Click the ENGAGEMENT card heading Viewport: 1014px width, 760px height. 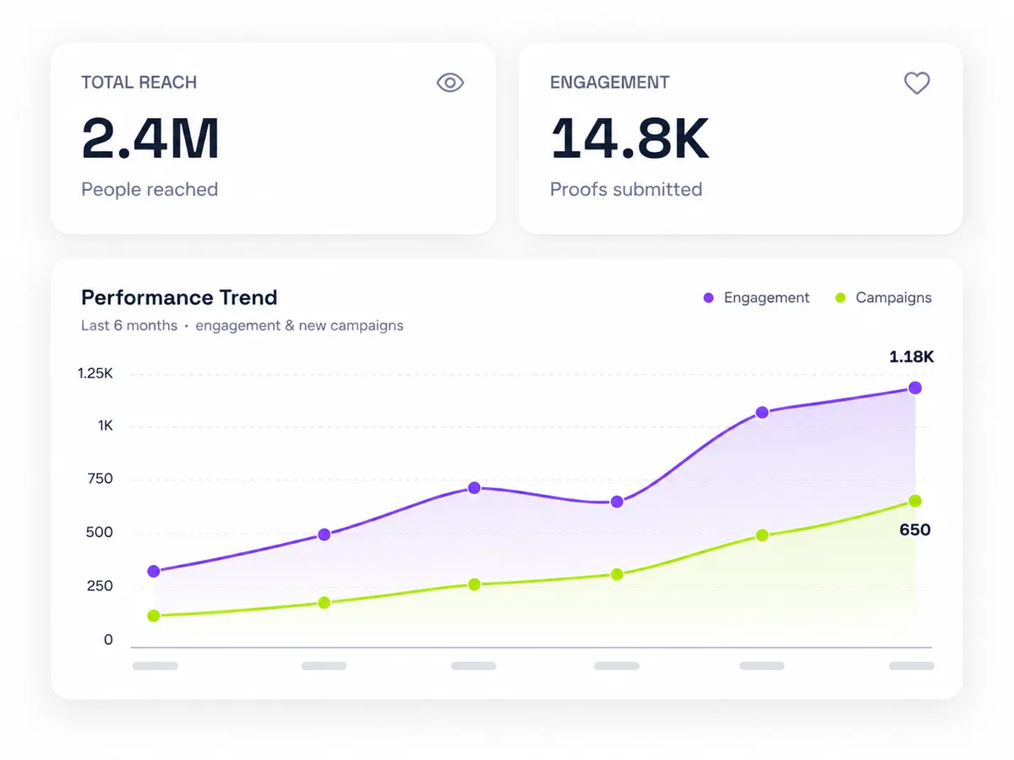609,83
